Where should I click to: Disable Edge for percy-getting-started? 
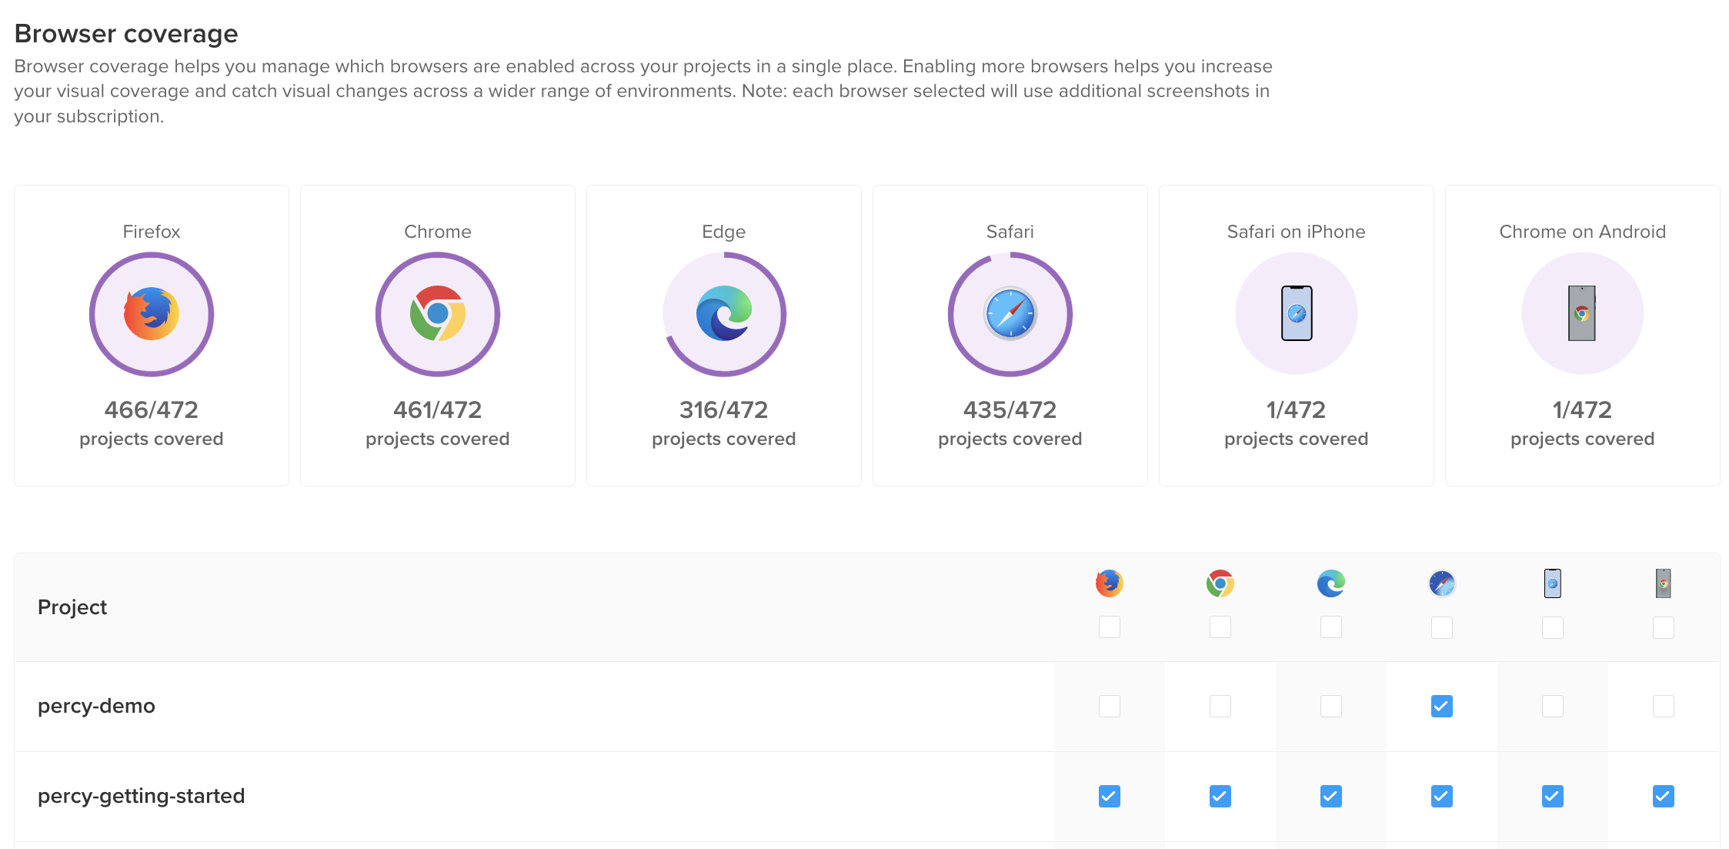tap(1330, 797)
